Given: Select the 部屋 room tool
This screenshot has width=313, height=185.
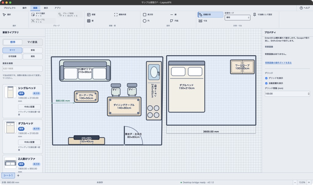Looking at the screenshot, I should (x=91, y=15).
